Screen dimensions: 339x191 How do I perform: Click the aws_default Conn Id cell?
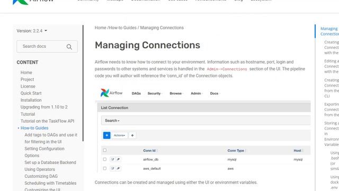[x=152, y=169]
